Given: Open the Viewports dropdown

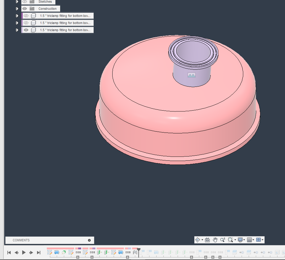Looking at the screenshot, I should pyautogui.click(x=258, y=240).
